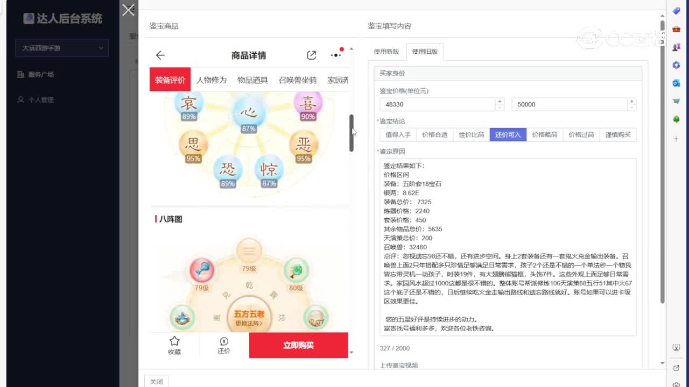Select the 价格合适 conclusion option

434,134
